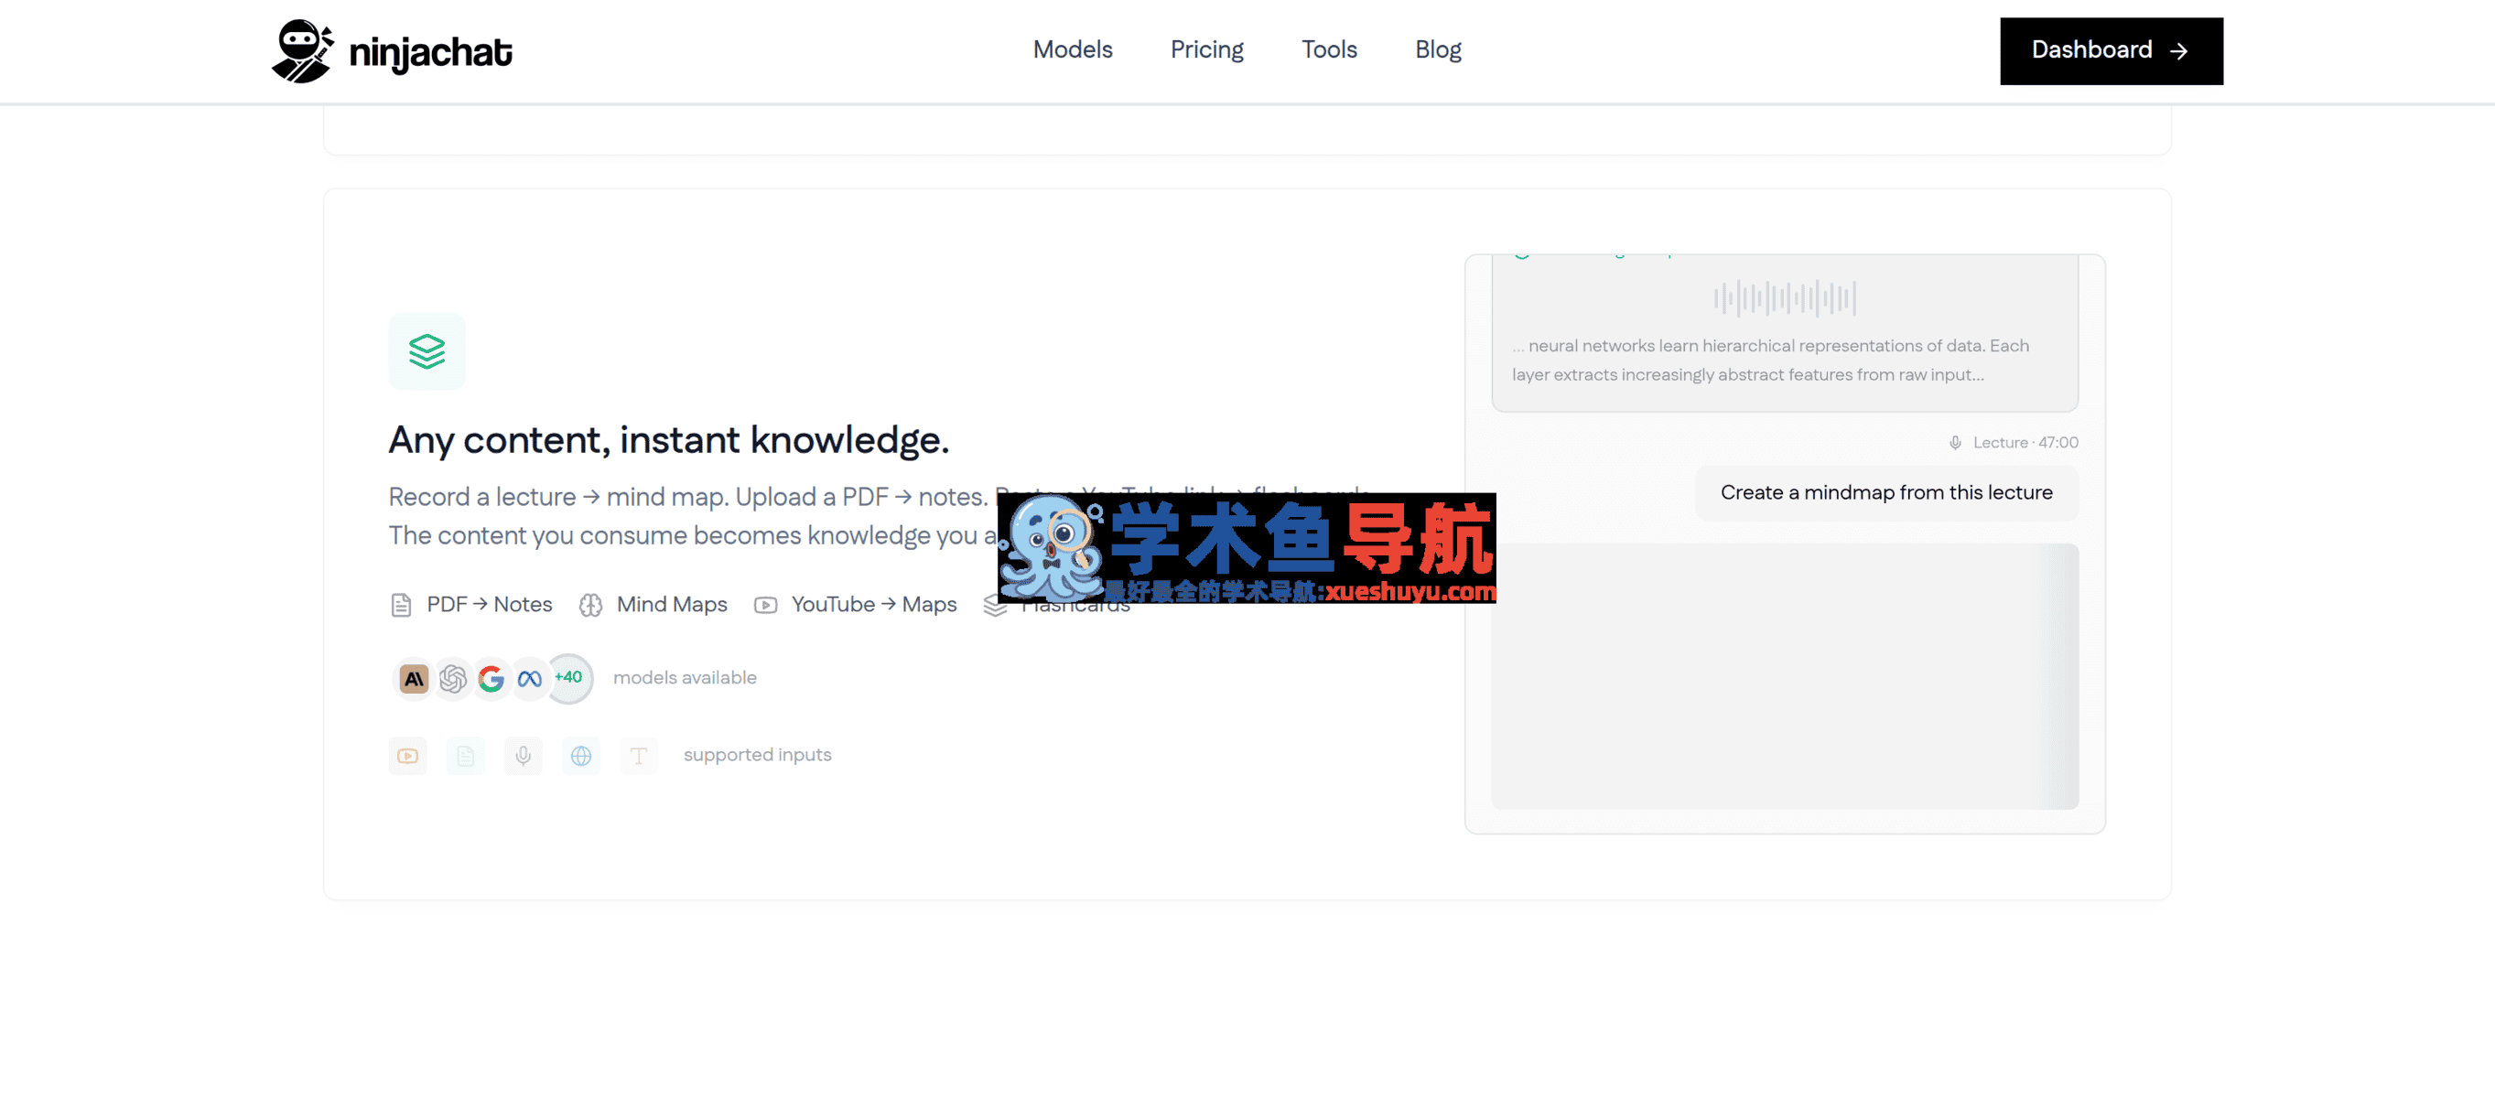
Task: Click the 'Any content, instant knowledge.' heading
Action: coord(668,440)
